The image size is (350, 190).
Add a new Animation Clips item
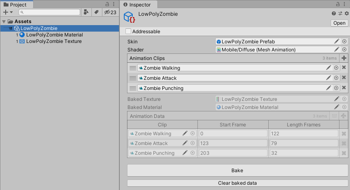(x=344, y=58)
